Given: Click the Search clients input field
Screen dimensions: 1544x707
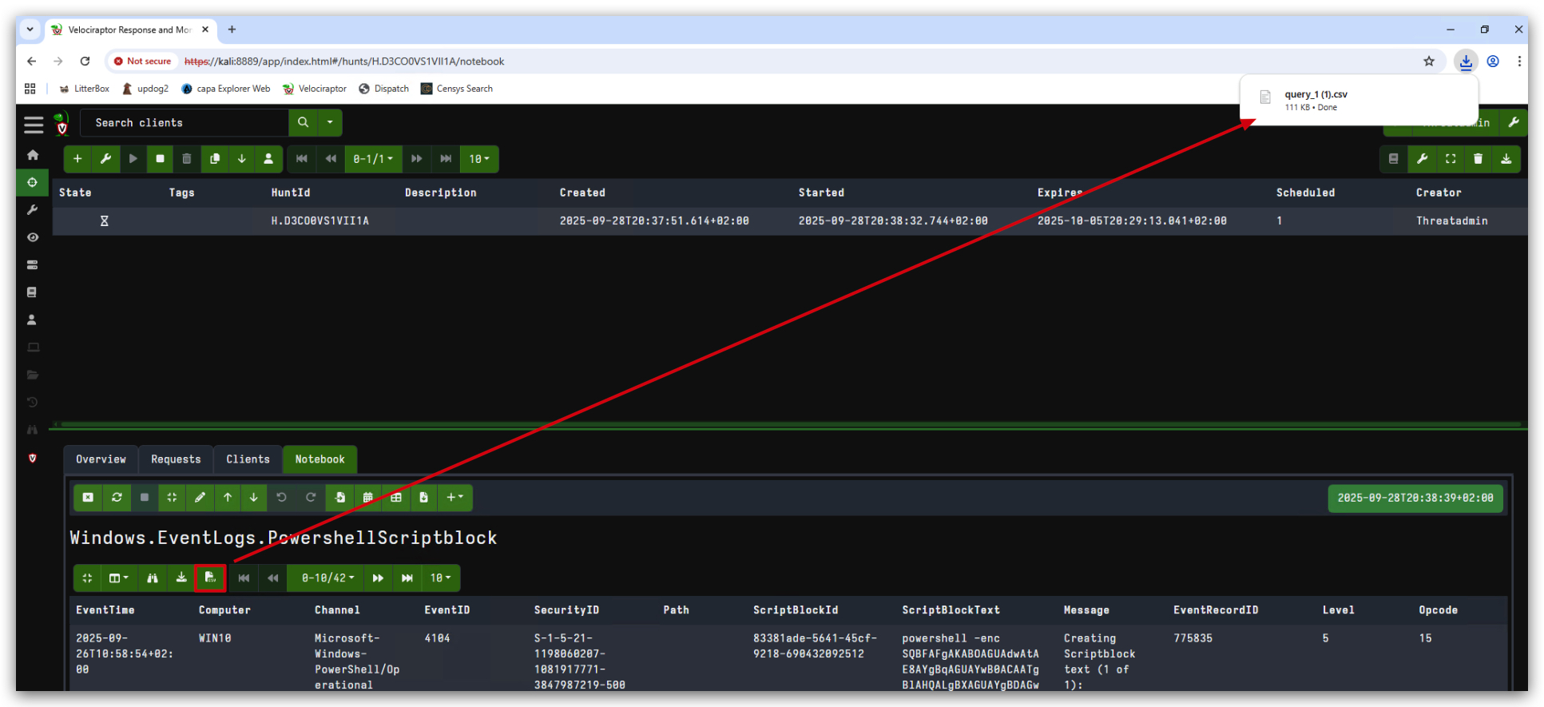Looking at the screenshot, I should coord(185,122).
